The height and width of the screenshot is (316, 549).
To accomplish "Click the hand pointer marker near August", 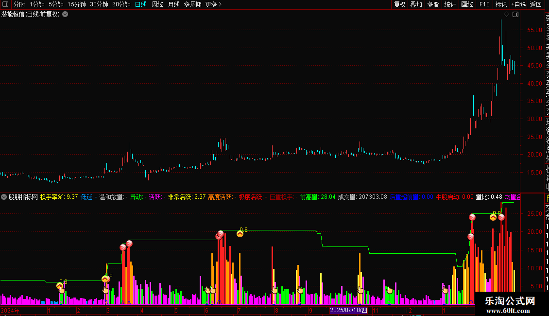I will [274, 290].
